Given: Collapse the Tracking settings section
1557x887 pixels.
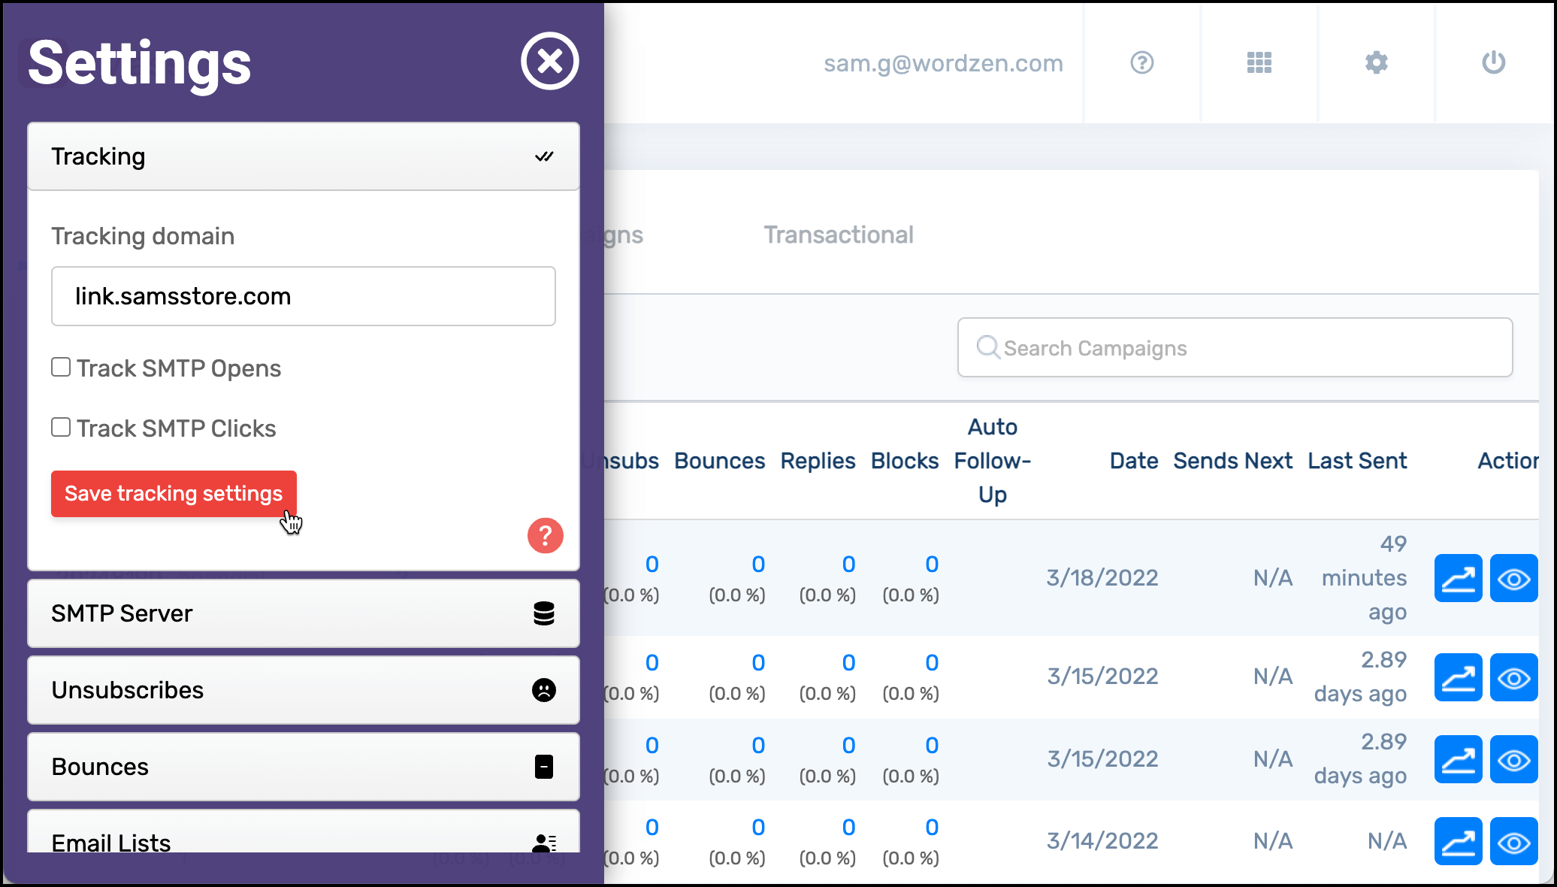Looking at the screenshot, I should click(304, 156).
